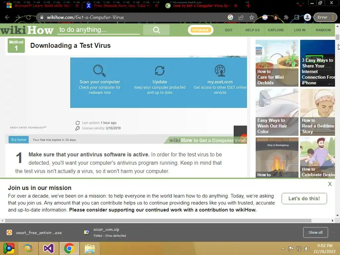Open the Start menu orb in taskbar
This screenshot has height=255, width=340.
click(x=9, y=248)
